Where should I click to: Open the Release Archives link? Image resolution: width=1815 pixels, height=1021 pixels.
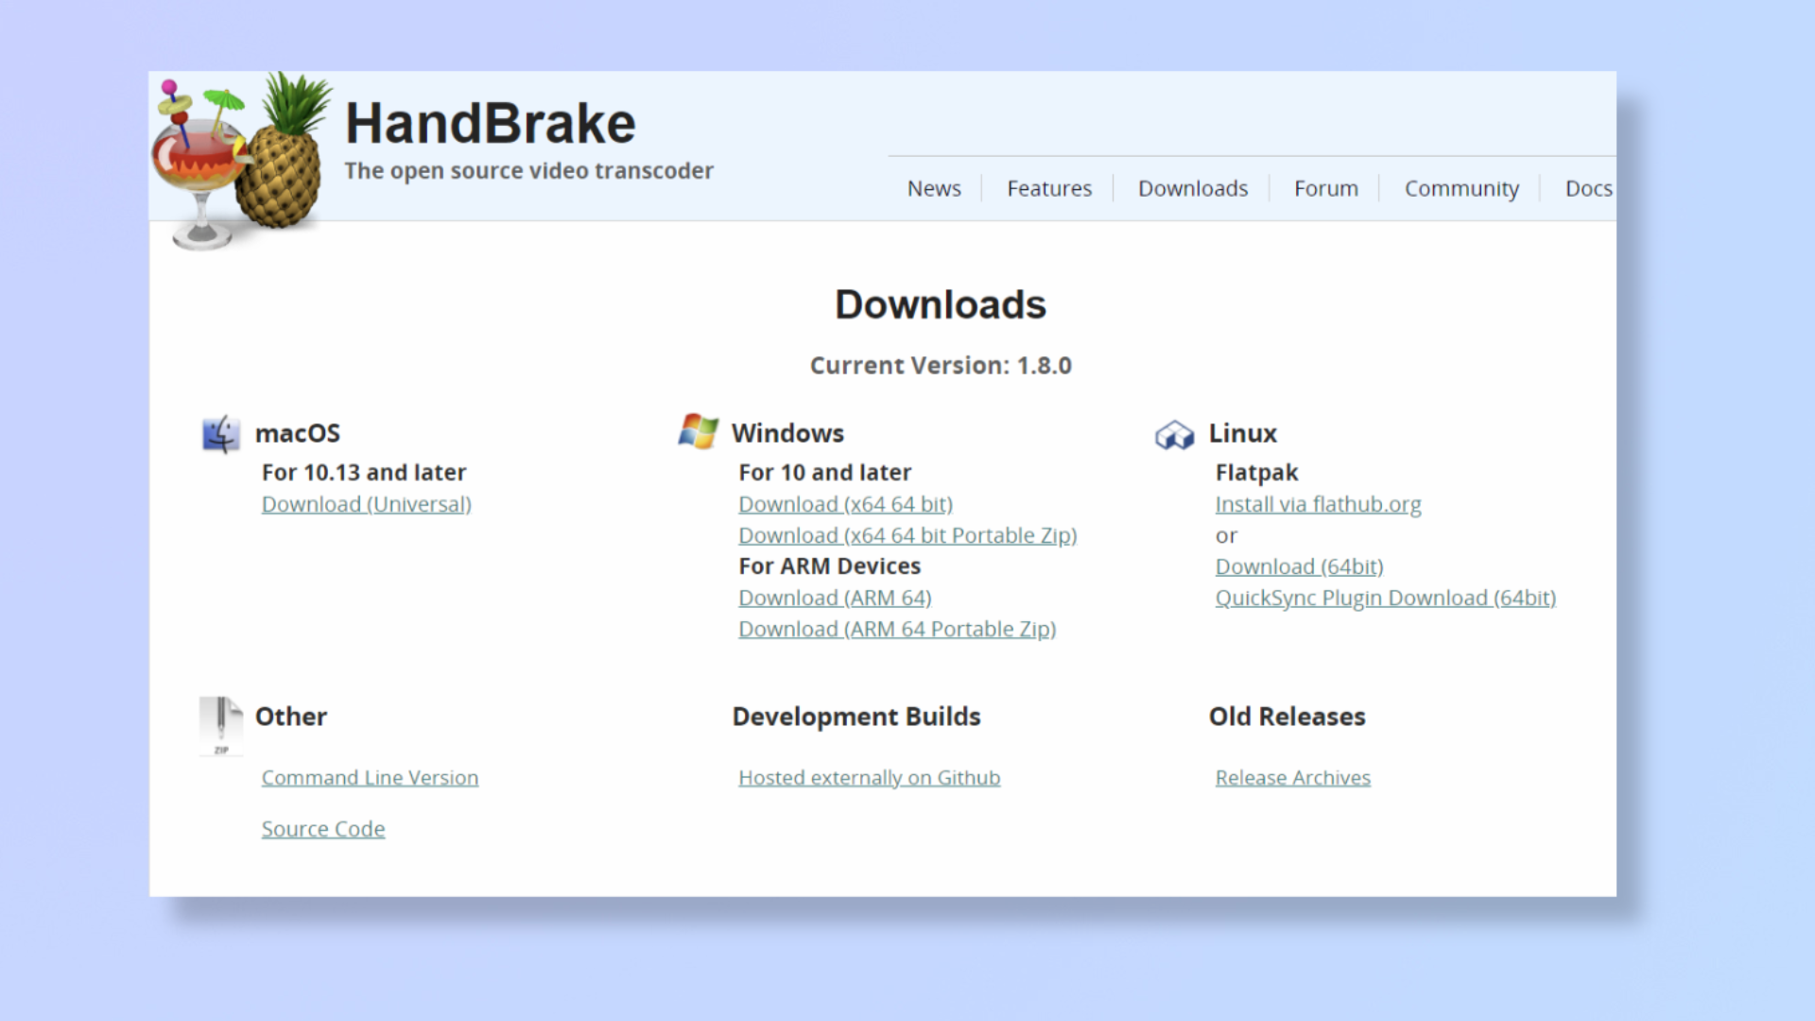(1292, 777)
